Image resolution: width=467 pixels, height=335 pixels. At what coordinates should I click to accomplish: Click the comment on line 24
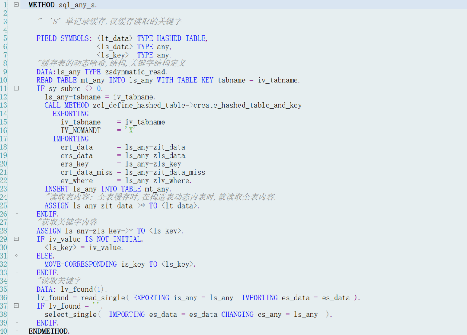click(x=161, y=197)
